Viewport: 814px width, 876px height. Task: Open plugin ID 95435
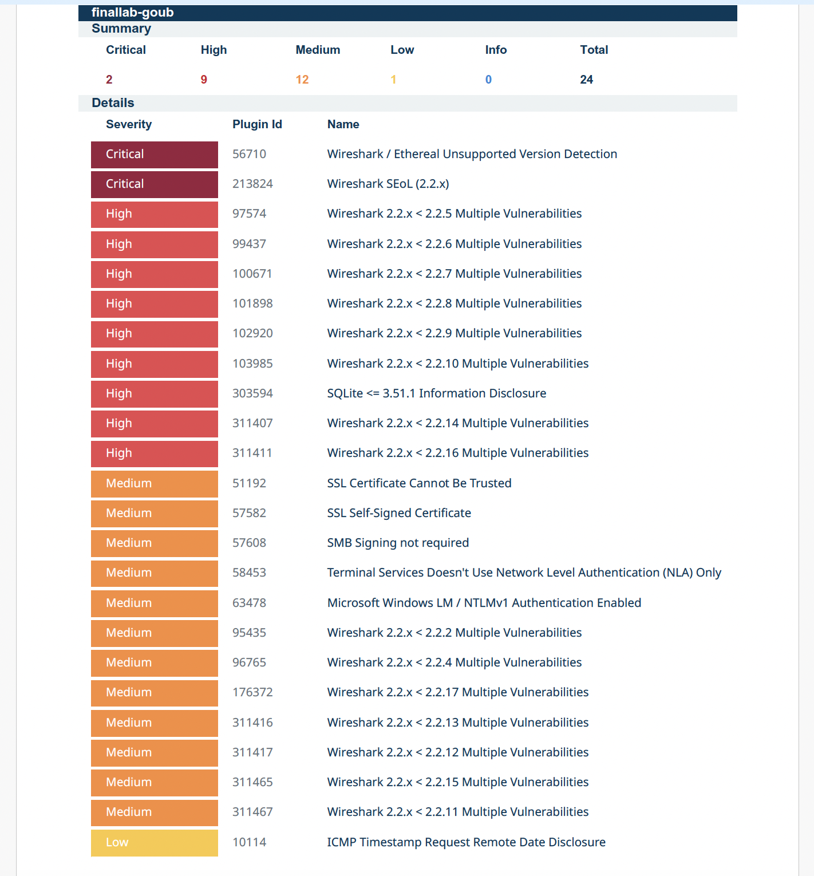[x=250, y=633]
